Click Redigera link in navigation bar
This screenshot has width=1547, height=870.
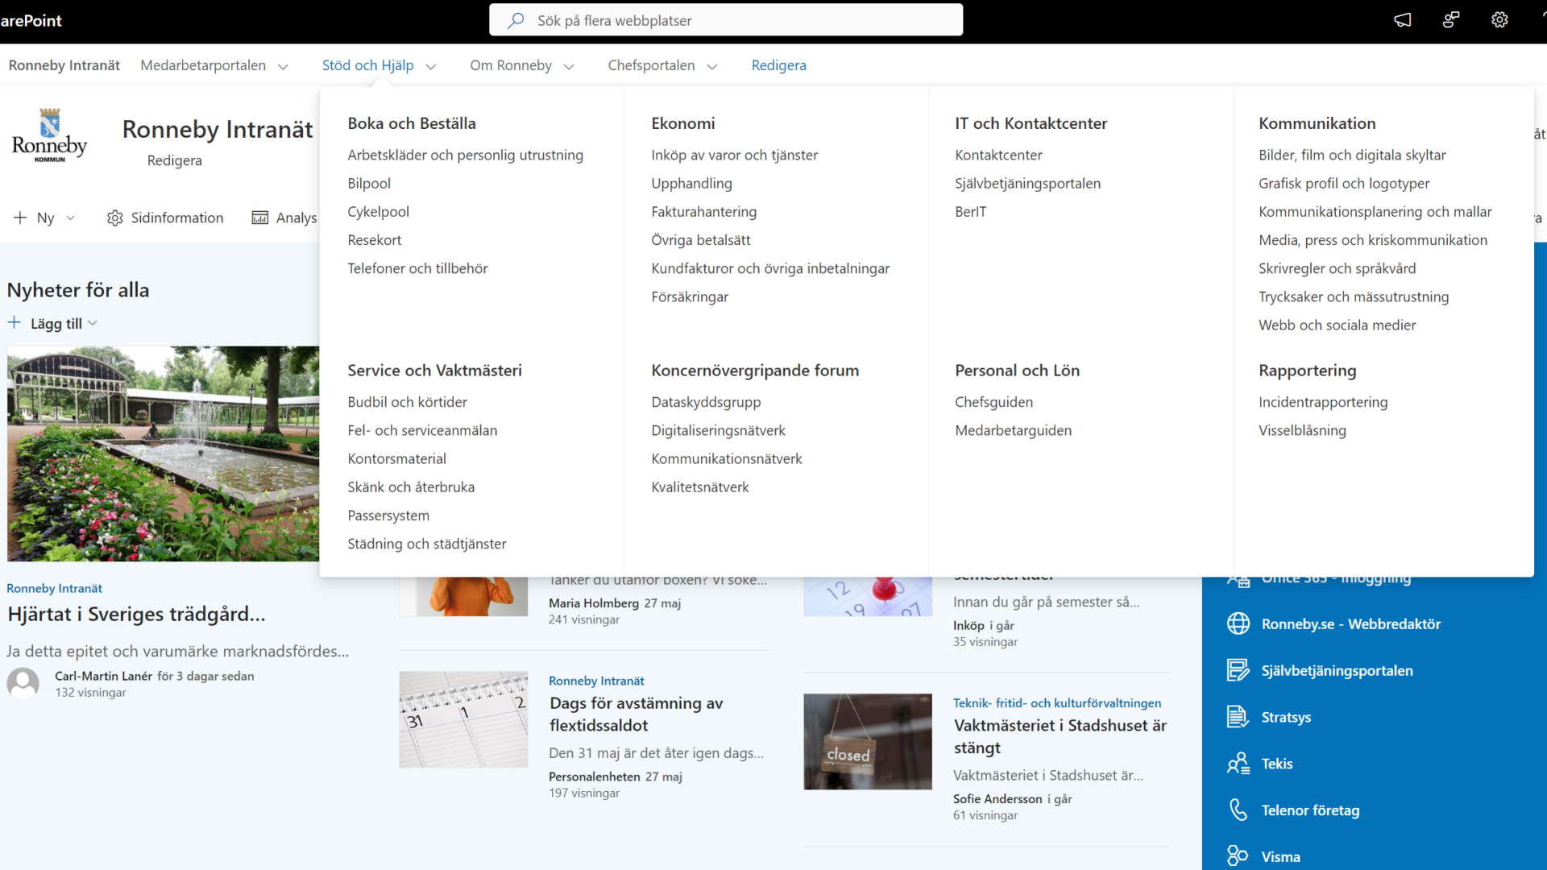(778, 65)
